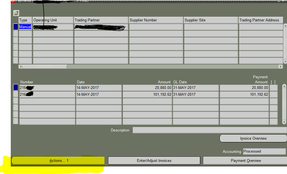Select the Amount cell showing 20,880.00

147,87
